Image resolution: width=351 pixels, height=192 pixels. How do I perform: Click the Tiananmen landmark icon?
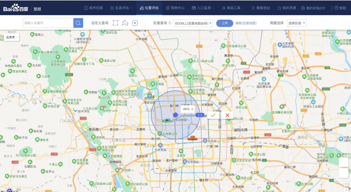click(x=192, y=138)
